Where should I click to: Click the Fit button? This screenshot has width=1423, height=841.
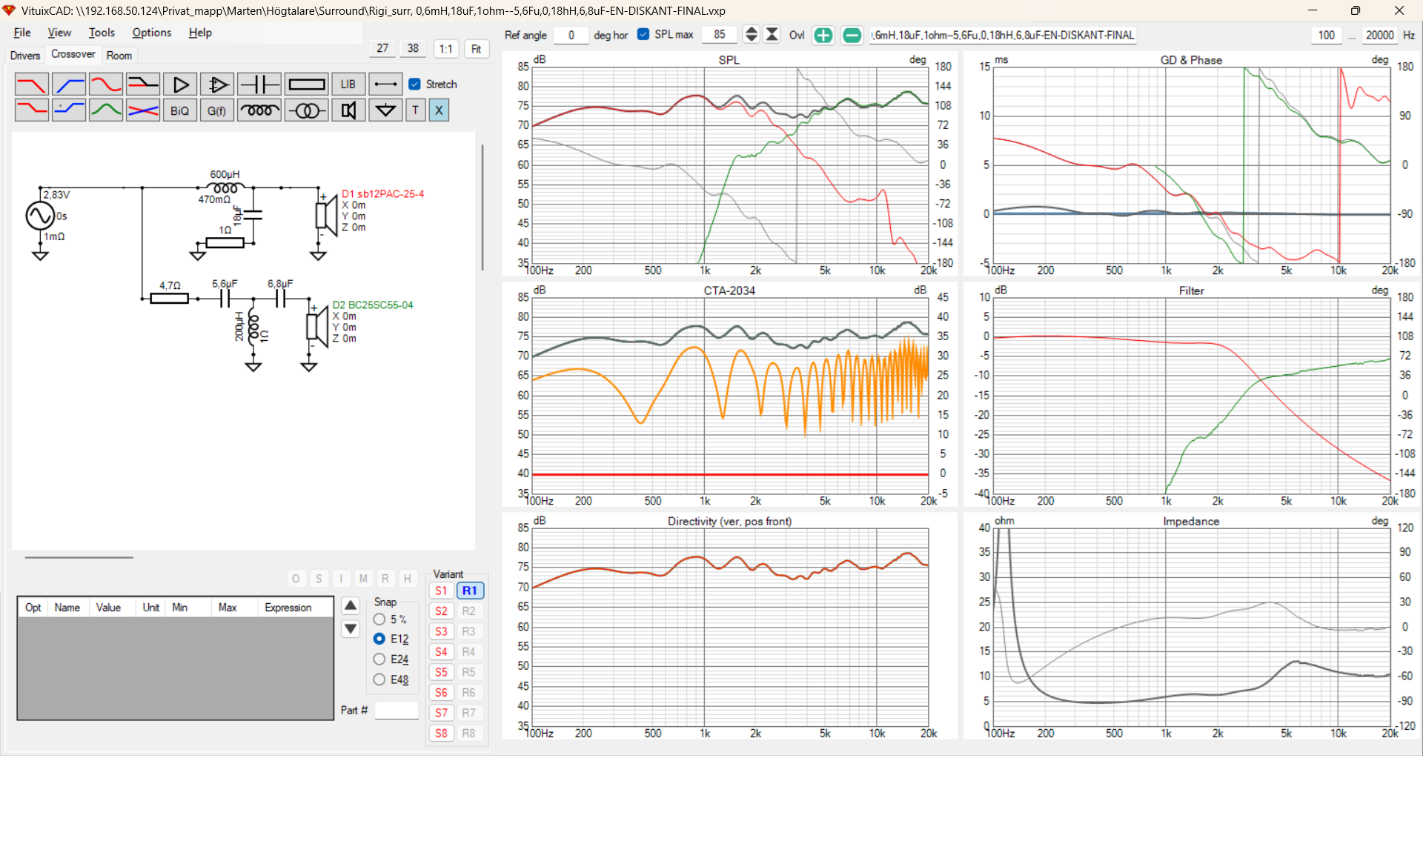point(477,49)
